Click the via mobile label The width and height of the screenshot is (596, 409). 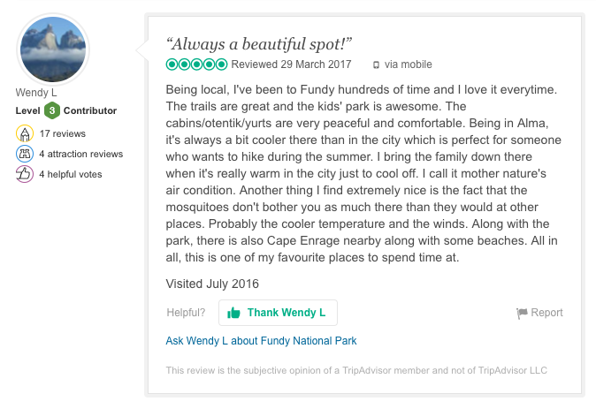click(409, 64)
